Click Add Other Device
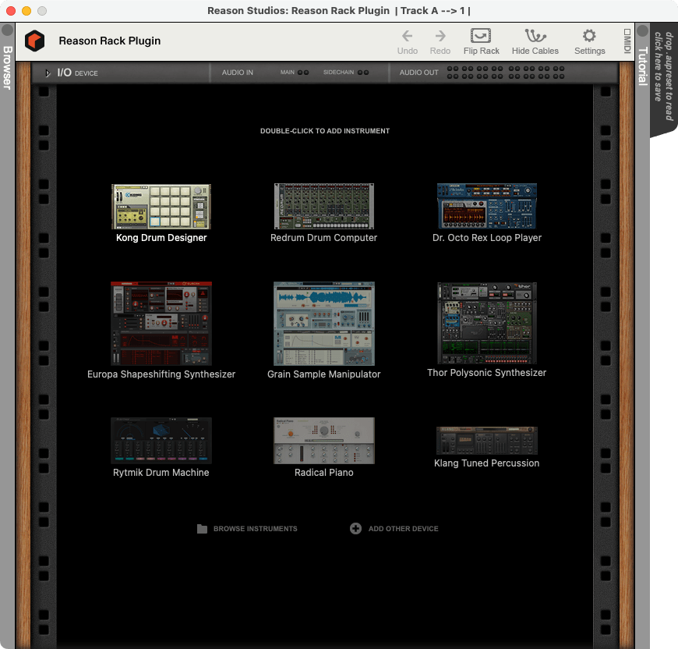The height and width of the screenshot is (649, 678). 402,529
